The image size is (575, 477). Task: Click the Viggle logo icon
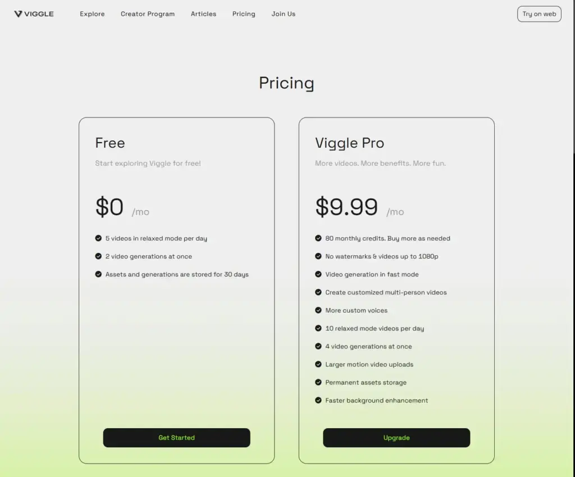18,14
